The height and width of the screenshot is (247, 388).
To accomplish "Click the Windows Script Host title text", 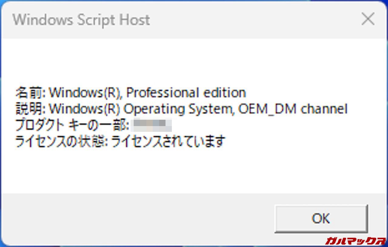I will pos(81,20).
